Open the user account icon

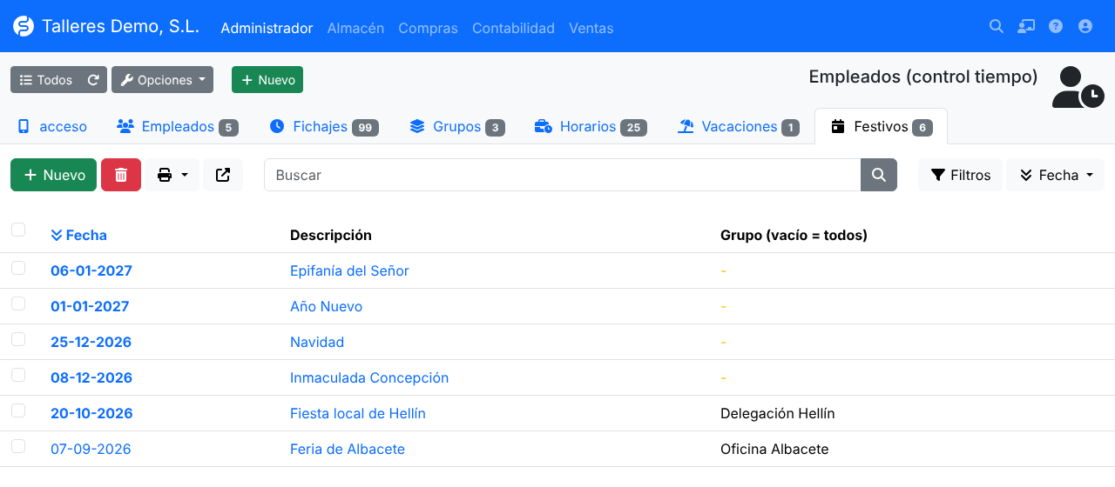click(1085, 27)
